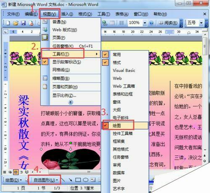210x193 pixels.
Task: Open the 帮助(H) menu
Action: (x=160, y=14)
